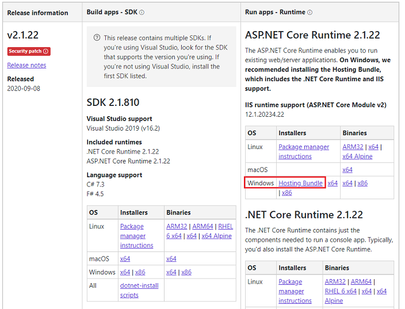
Task: Open ASP.NET Core Runtime Linux Package manager instructions
Action: (304, 152)
